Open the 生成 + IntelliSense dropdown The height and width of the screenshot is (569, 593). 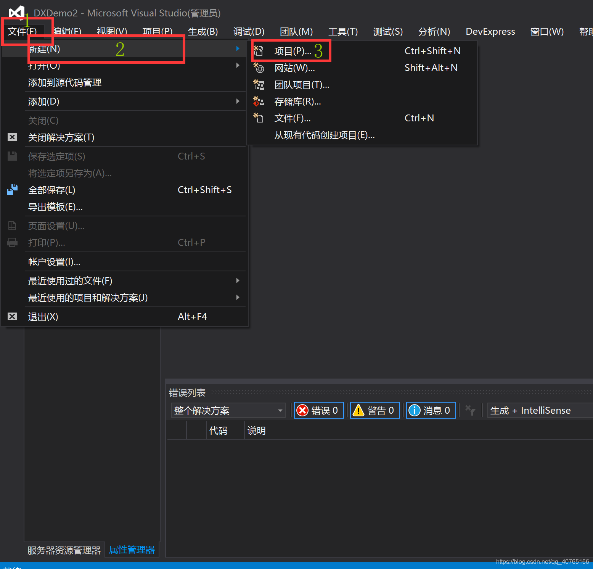(x=540, y=410)
